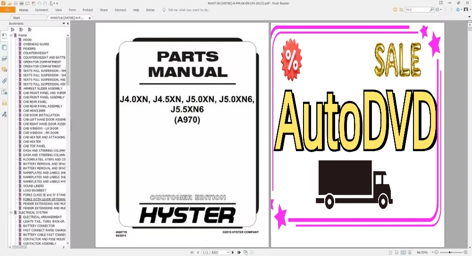The height and width of the screenshot is (256, 472).
Task: Go to the previous page
Action: point(198,252)
